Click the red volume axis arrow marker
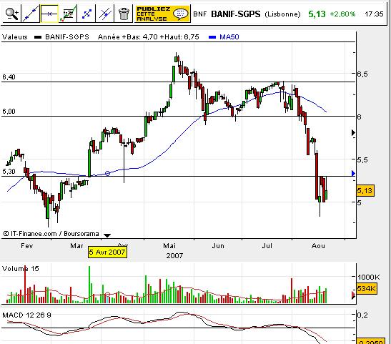 (353, 295)
